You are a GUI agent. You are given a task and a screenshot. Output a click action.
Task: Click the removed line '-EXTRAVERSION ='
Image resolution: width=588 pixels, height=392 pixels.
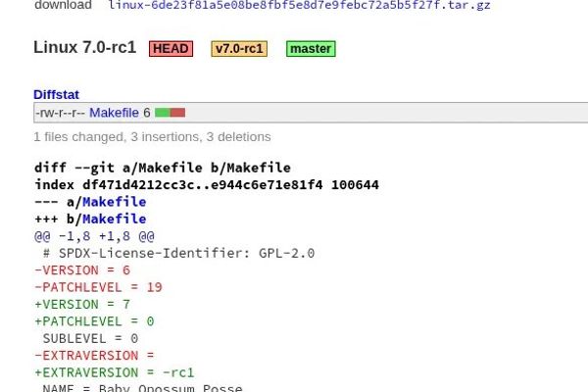(x=94, y=356)
